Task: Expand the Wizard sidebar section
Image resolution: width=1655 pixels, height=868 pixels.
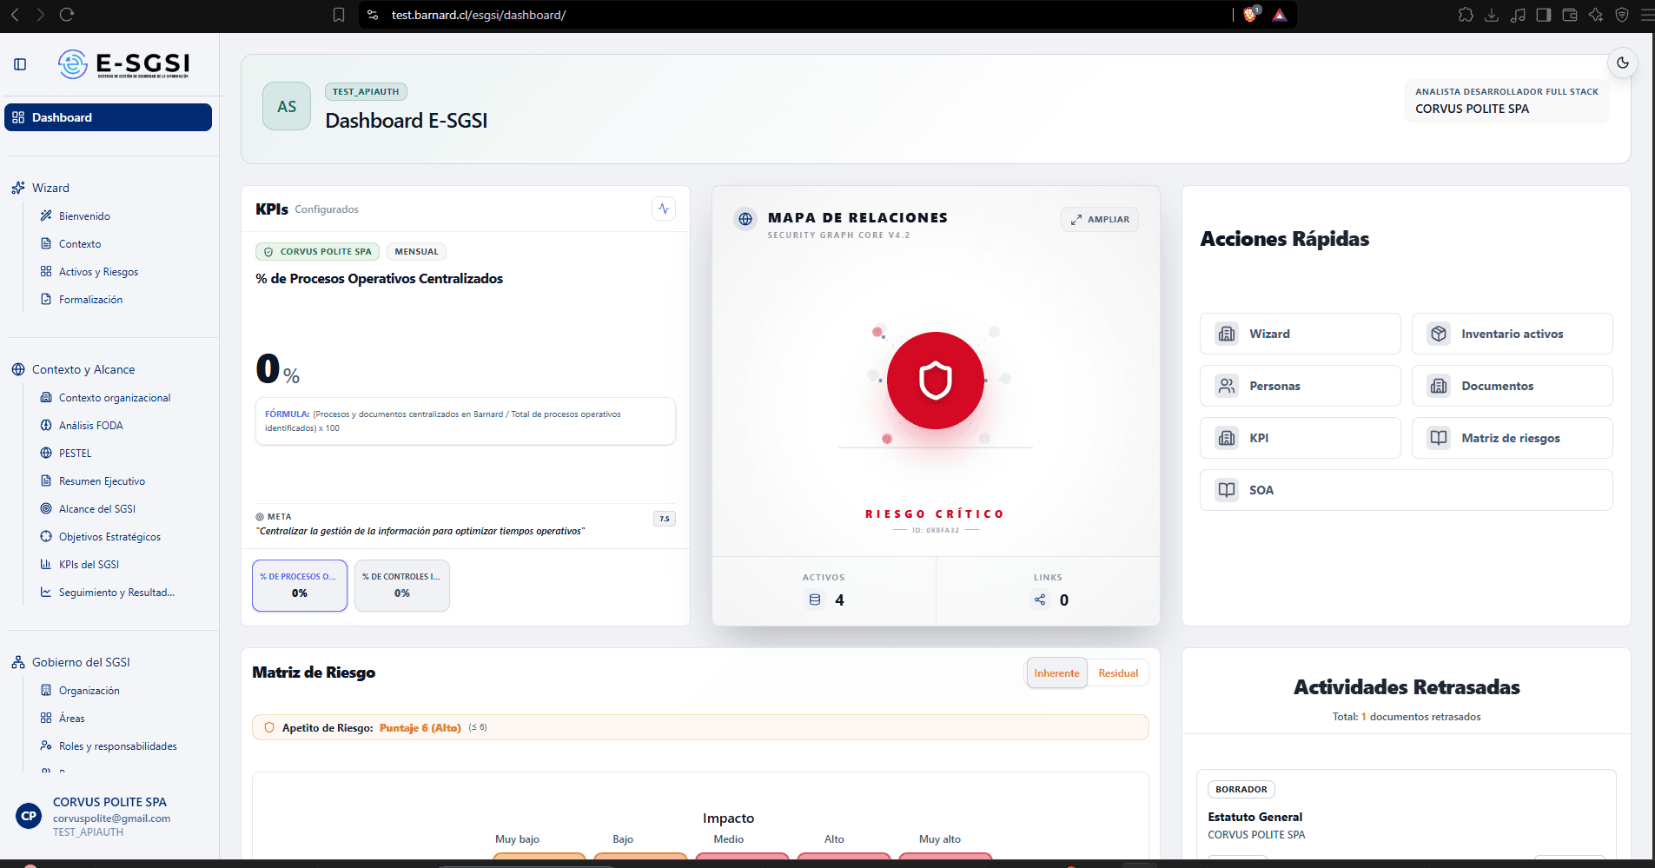Action: (x=51, y=188)
